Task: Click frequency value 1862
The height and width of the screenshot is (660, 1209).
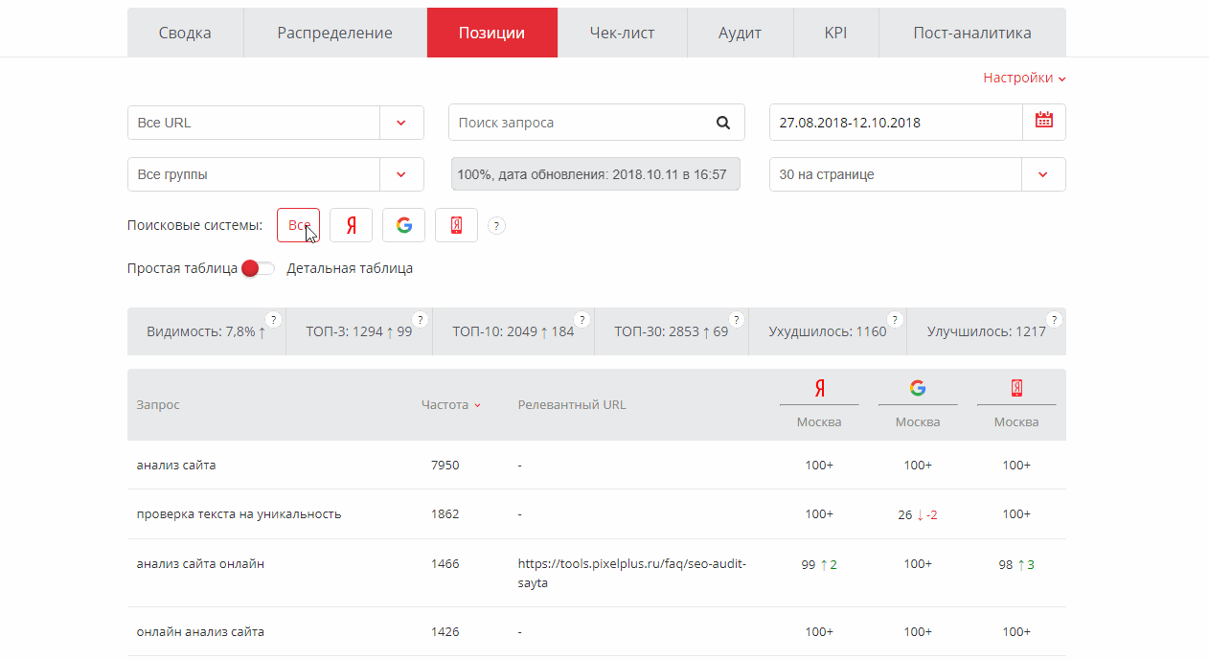Action: pyautogui.click(x=445, y=513)
